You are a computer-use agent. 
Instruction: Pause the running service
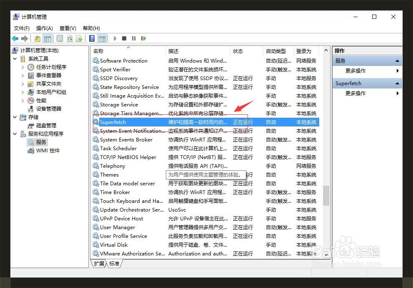(x=133, y=38)
